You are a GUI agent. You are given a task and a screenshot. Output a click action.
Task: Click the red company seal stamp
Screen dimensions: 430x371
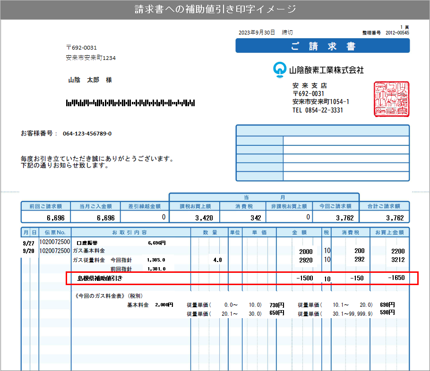391,98
